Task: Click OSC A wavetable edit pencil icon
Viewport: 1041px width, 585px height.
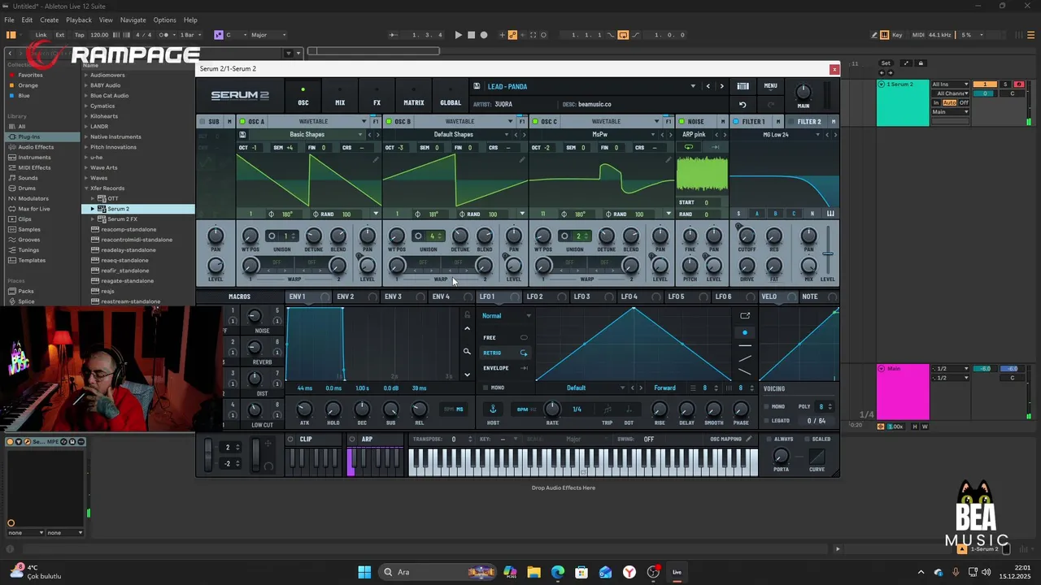Action: click(375, 160)
